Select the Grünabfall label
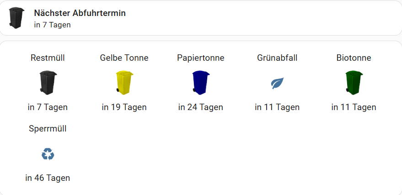 coord(277,58)
